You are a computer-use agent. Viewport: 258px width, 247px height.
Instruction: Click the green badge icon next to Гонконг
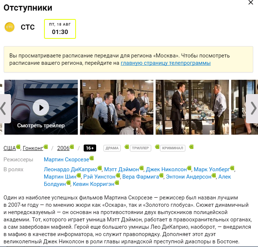point(46,146)
